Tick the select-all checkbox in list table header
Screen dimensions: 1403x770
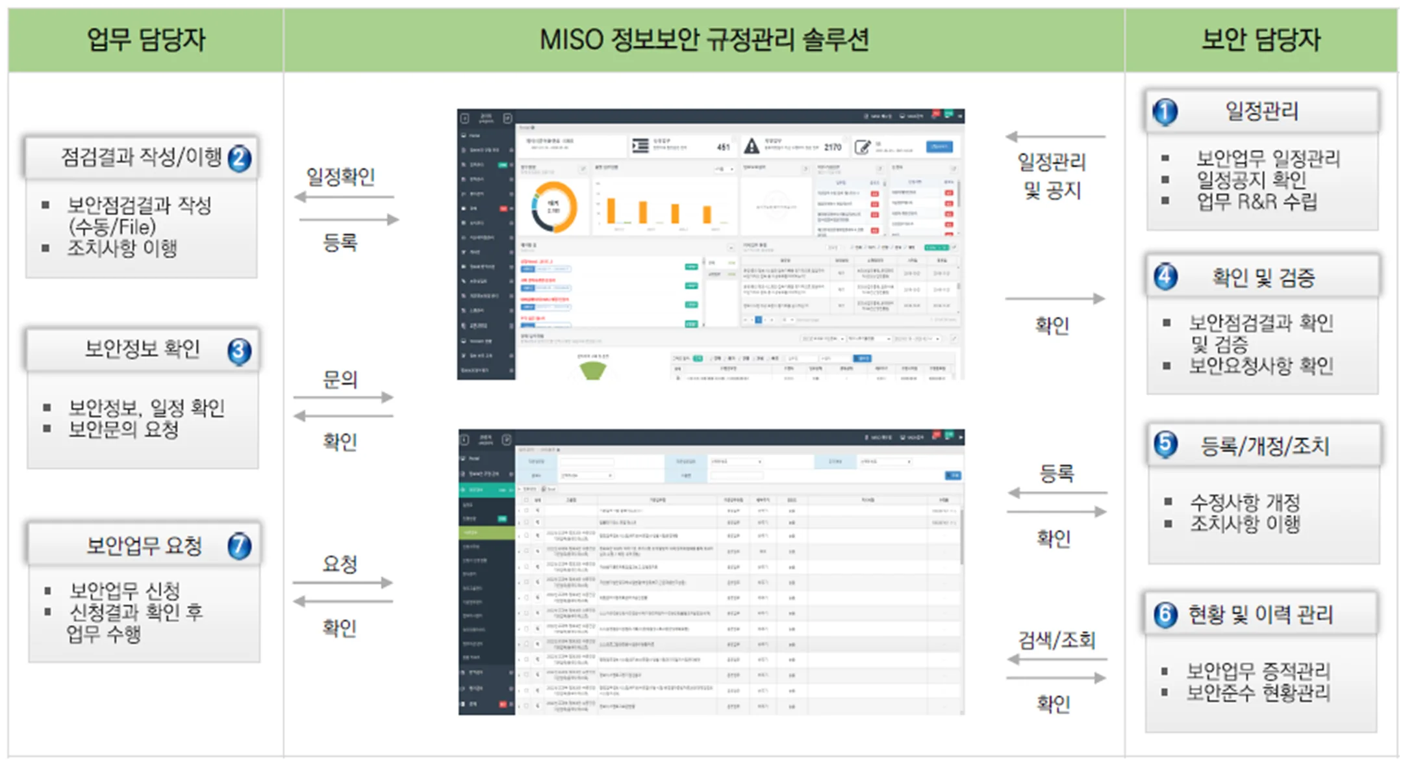[x=526, y=500]
